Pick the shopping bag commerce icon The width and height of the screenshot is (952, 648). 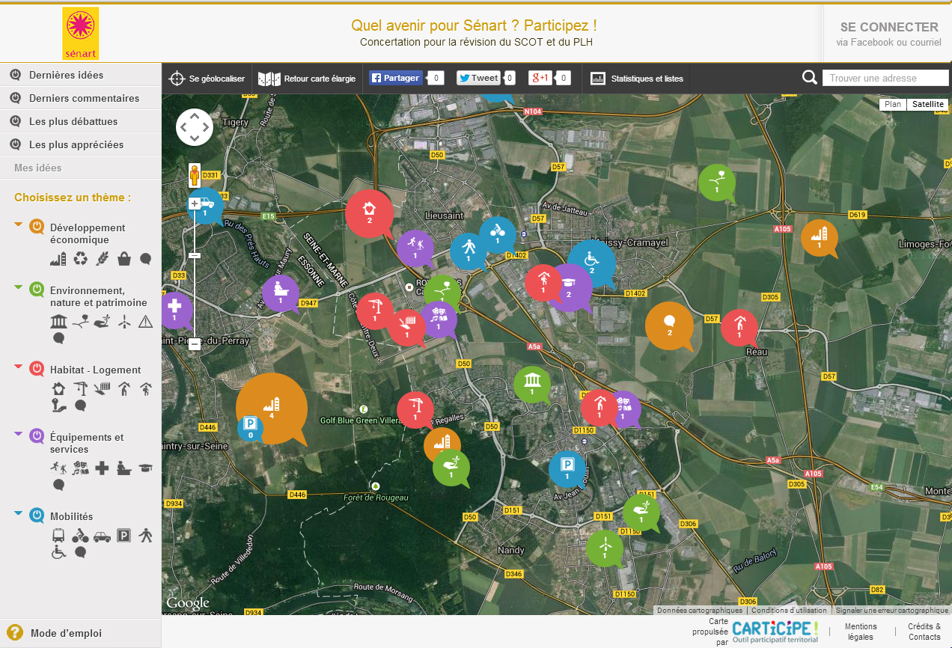tap(124, 259)
